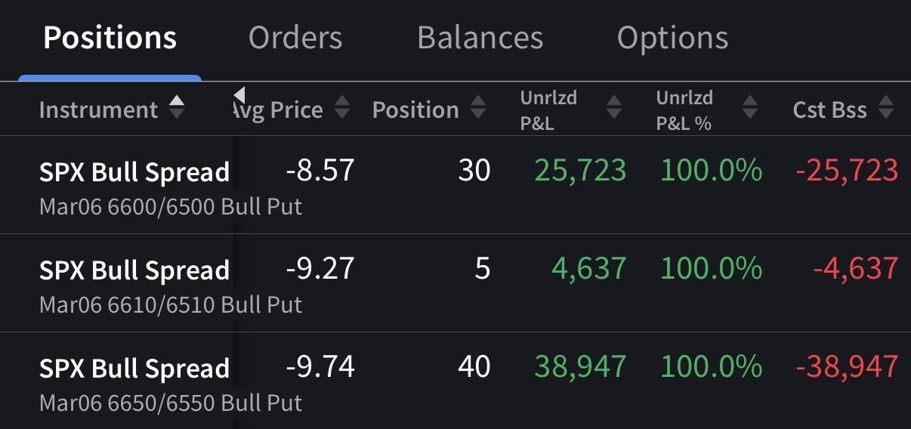The height and width of the screenshot is (429, 911).
Task: Open the Balances tab
Action: click(x=480, y=38)
